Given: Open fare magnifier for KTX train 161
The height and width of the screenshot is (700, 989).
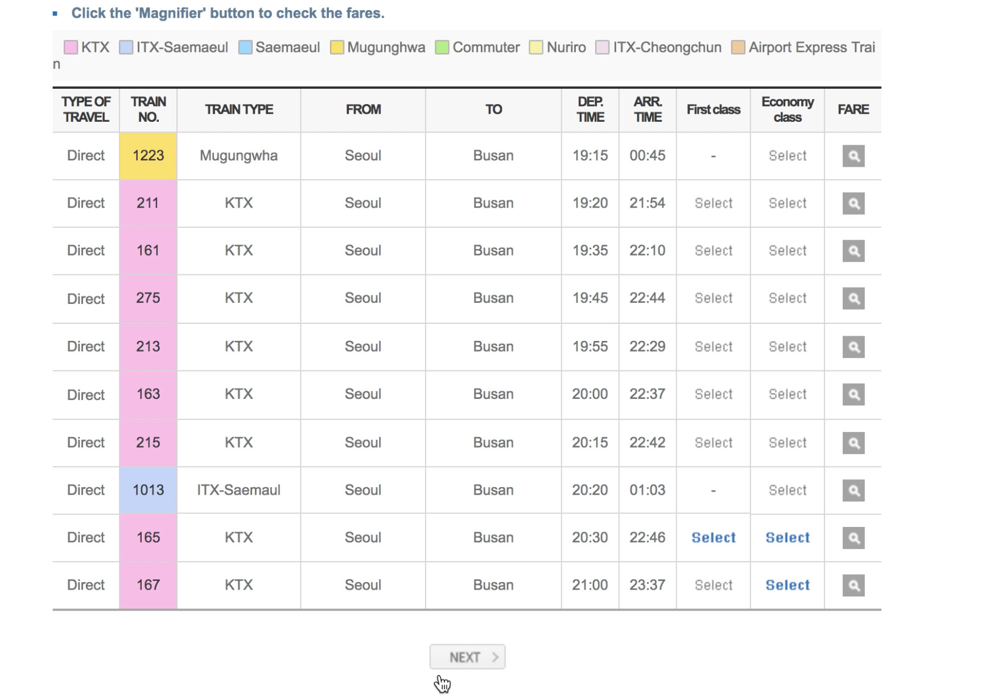Looking at the screenshot, I should click(x=853, y=251).
